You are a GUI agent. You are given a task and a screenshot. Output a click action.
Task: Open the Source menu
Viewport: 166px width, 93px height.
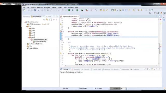33,7
